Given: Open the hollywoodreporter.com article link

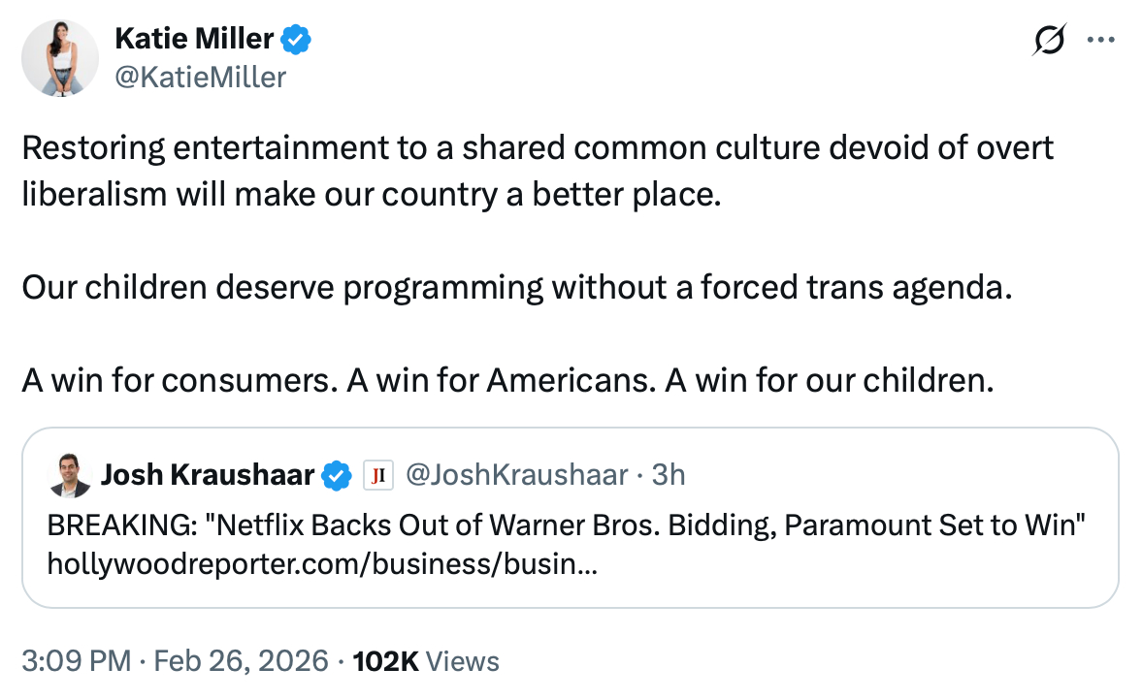Looking at the screenshot, I should tap(322, 564).
